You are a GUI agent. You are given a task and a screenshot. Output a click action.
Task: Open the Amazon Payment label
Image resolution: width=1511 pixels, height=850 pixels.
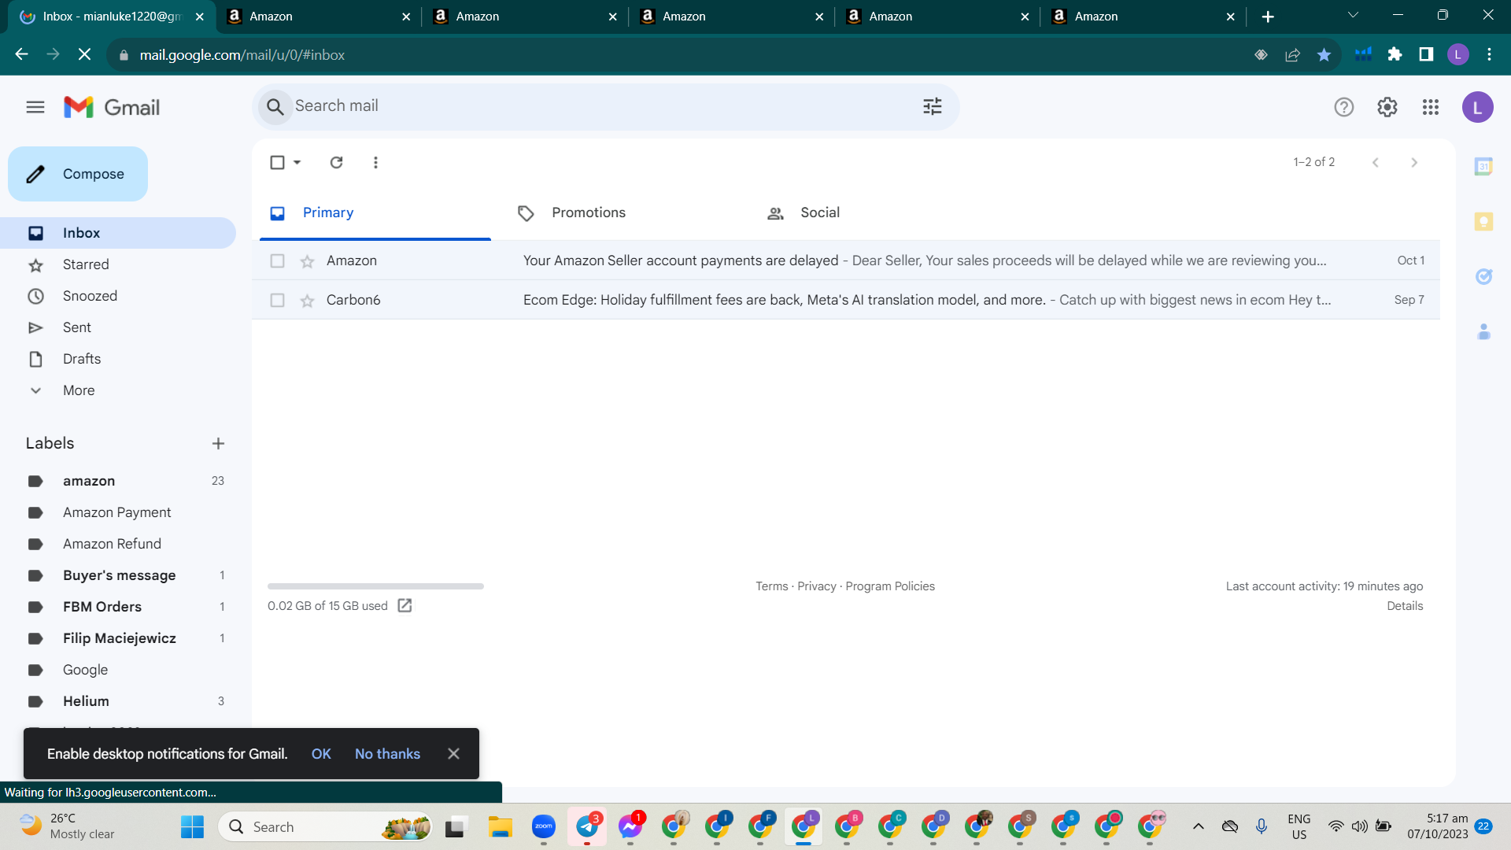click(118, 512)
